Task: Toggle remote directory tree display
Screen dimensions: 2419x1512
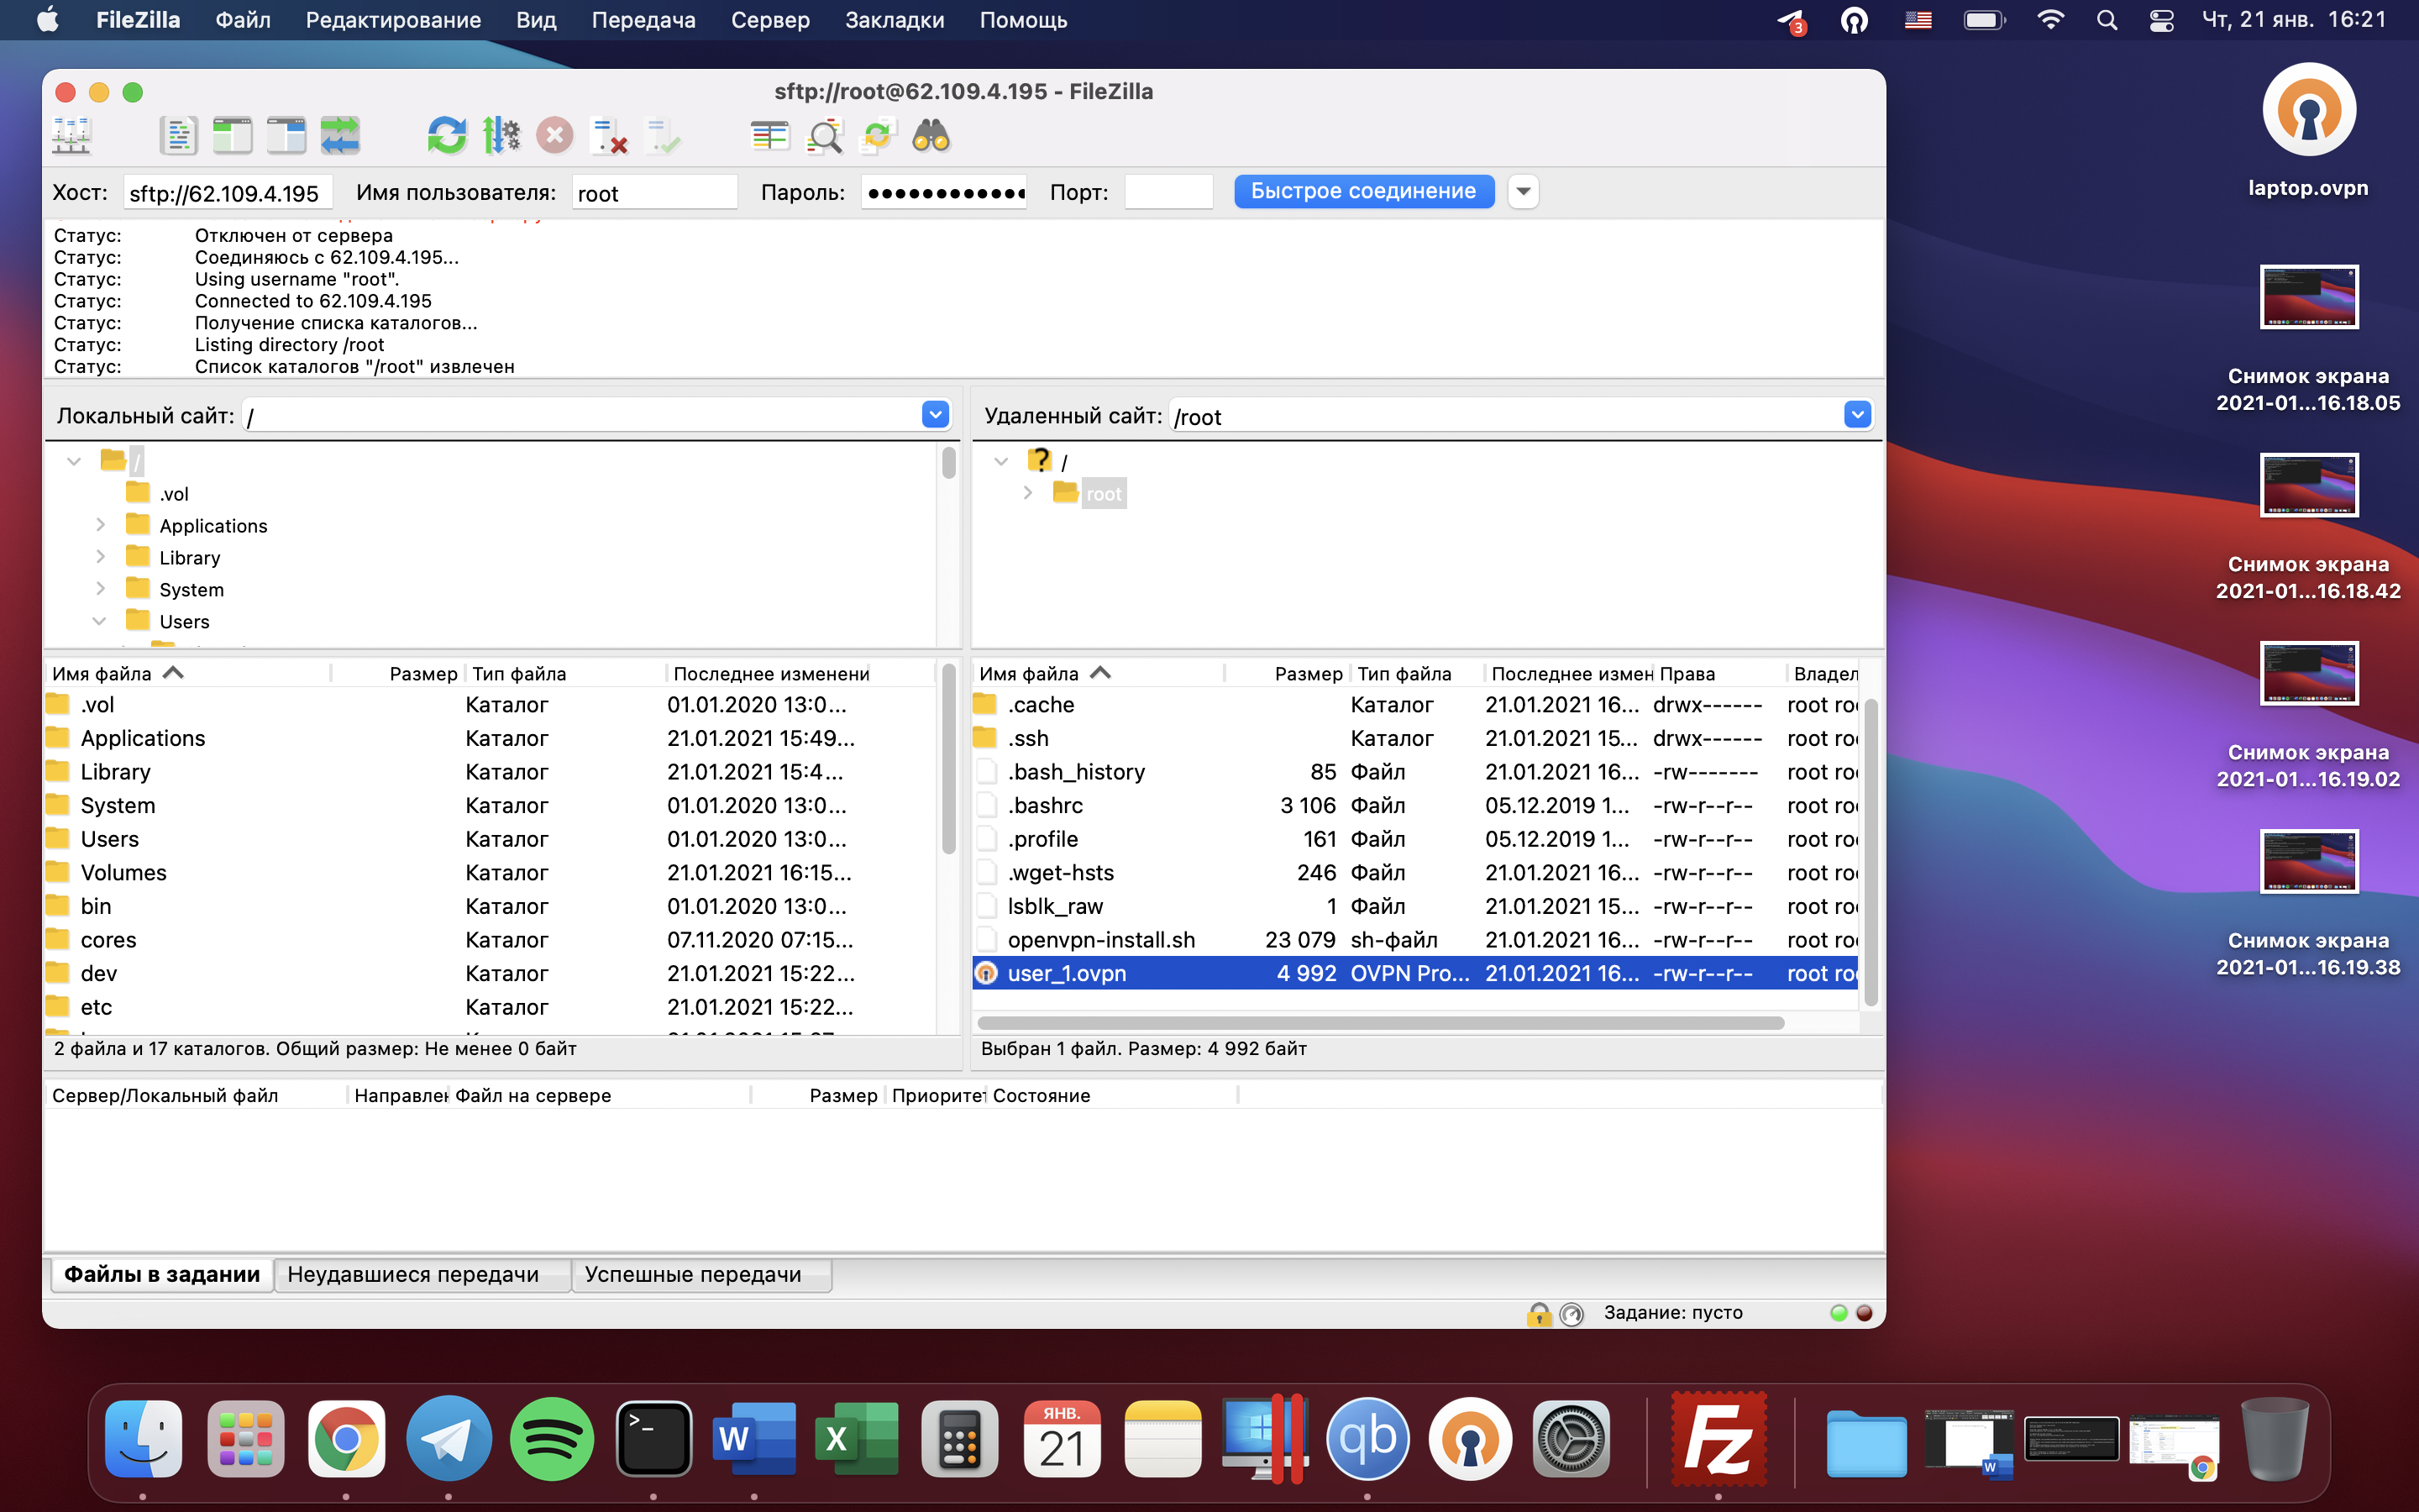Action: tap(287, 136)
